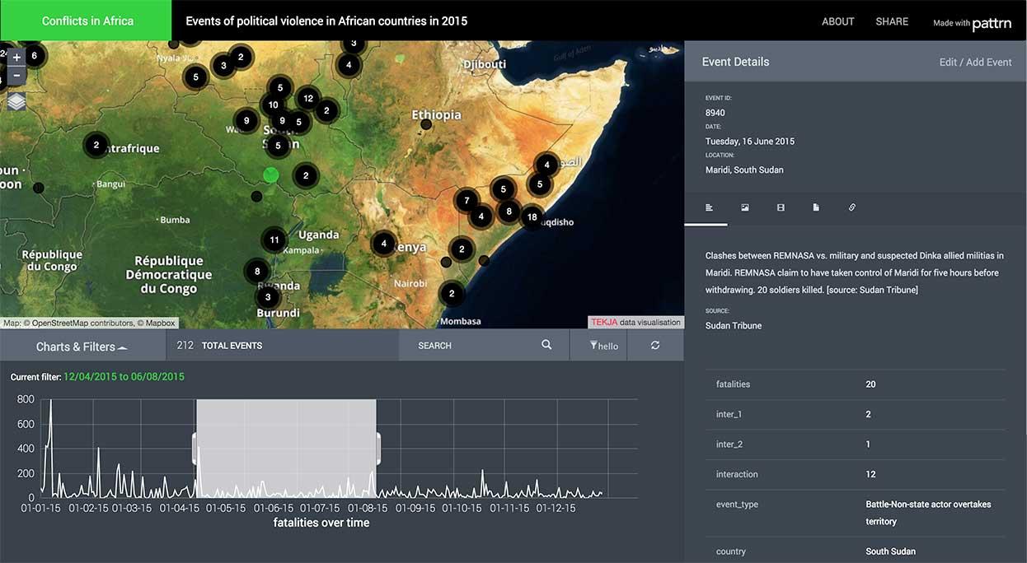Zoom in on the map
1027x563 pixels.
16,58
